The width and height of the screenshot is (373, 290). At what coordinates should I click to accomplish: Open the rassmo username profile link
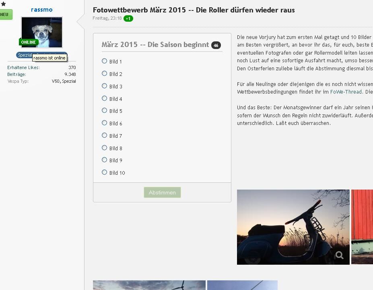[41, 10]
